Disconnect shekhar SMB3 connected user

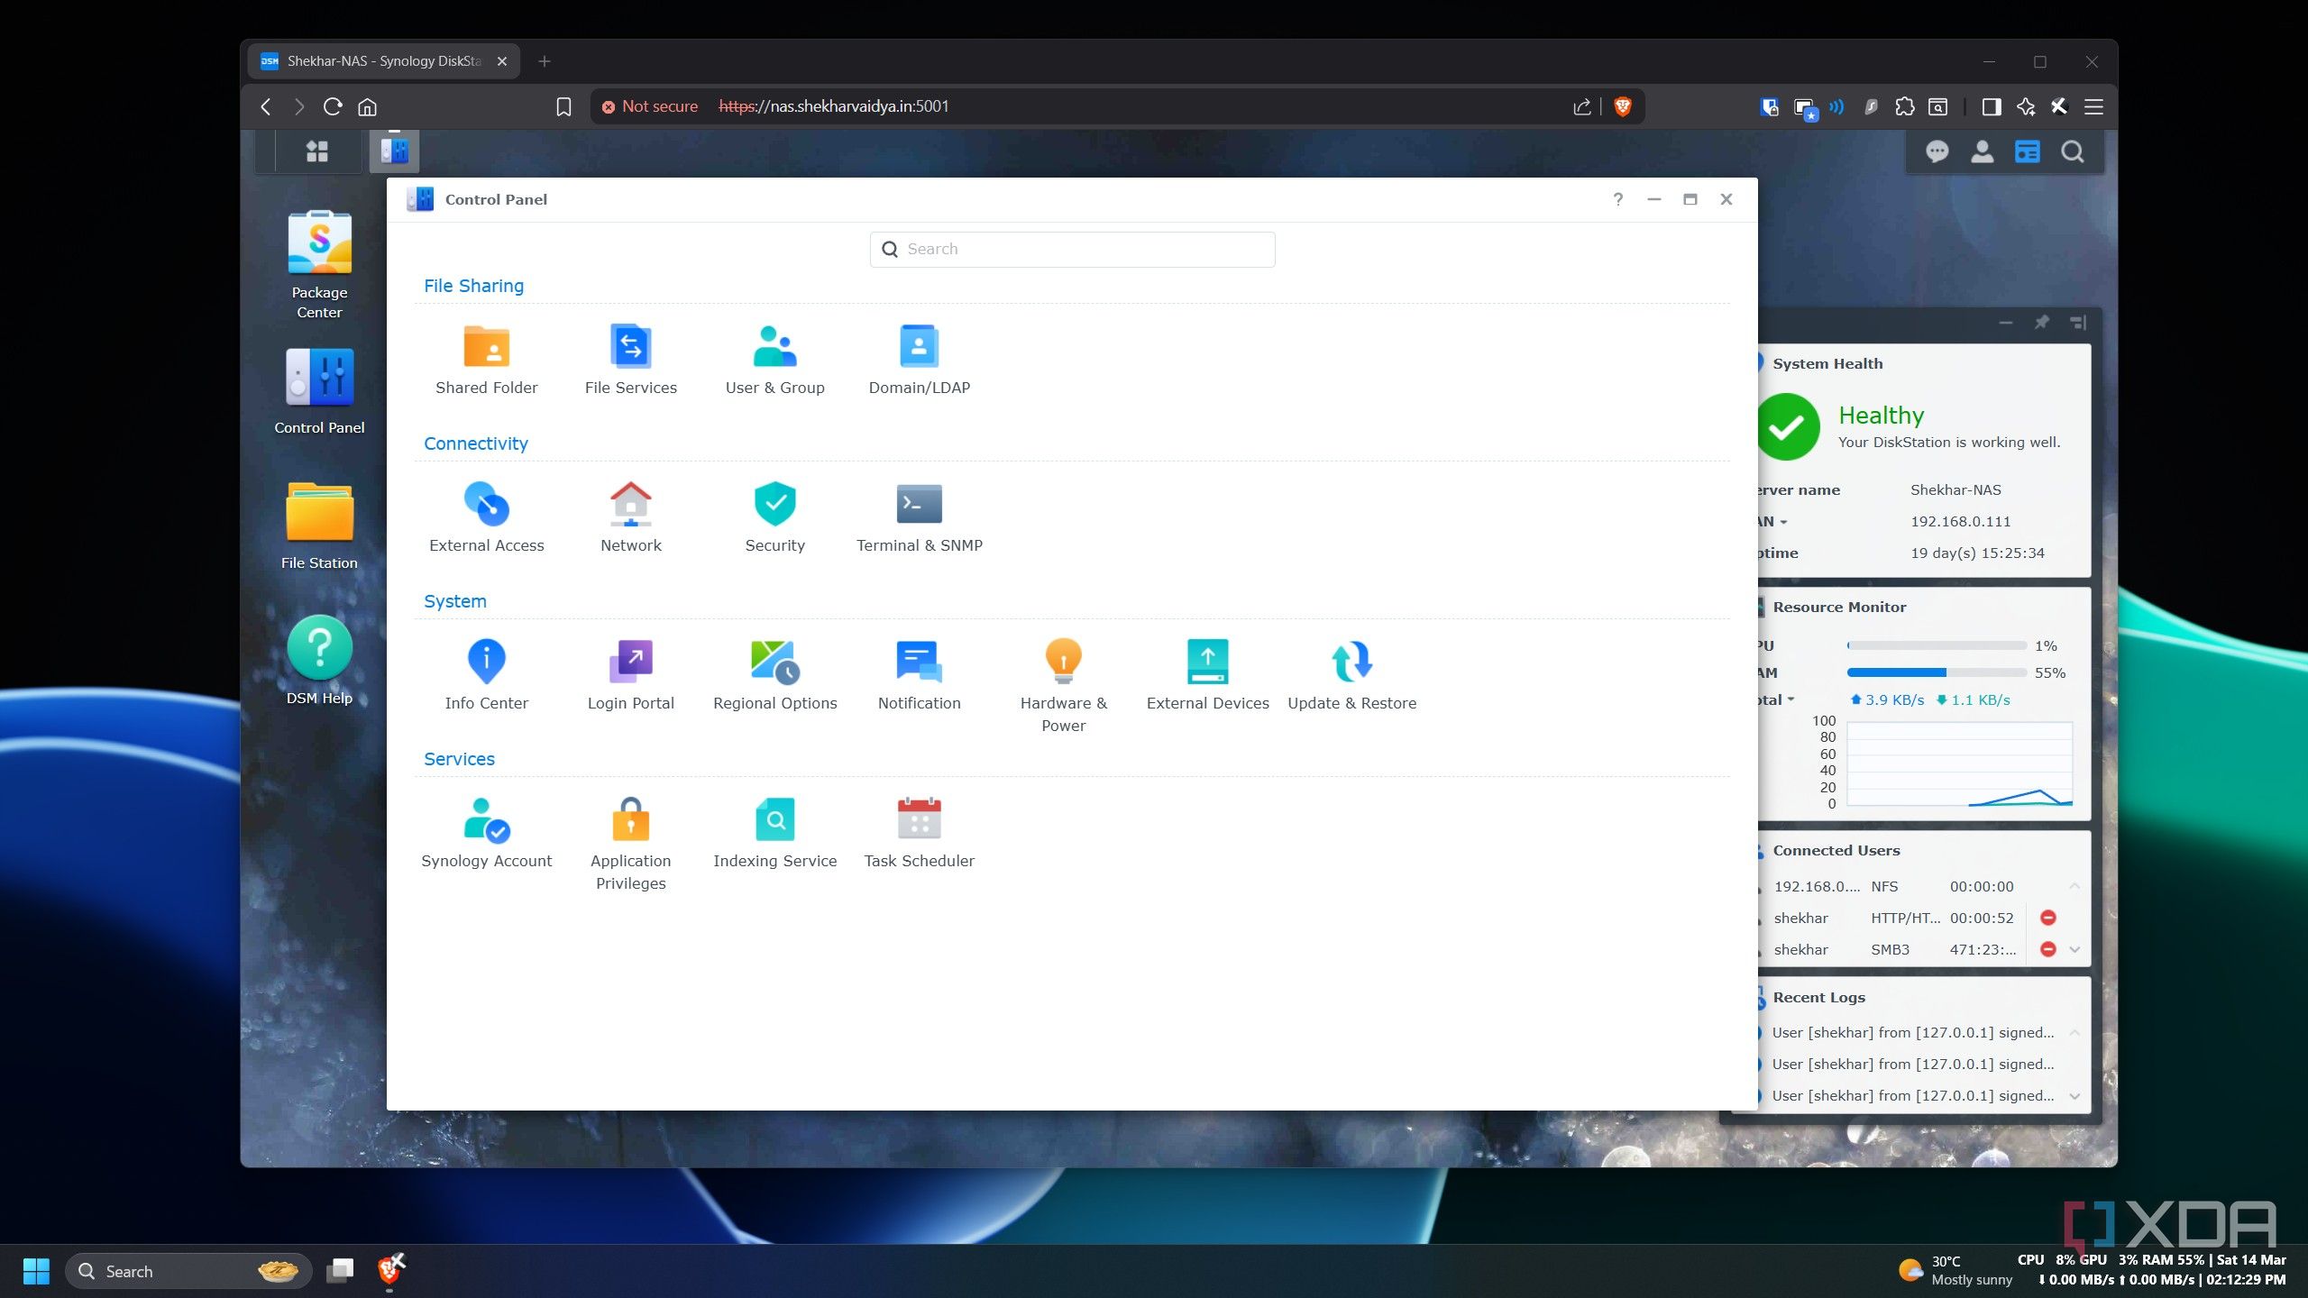pyautogui.click(x=2047, y=949)
